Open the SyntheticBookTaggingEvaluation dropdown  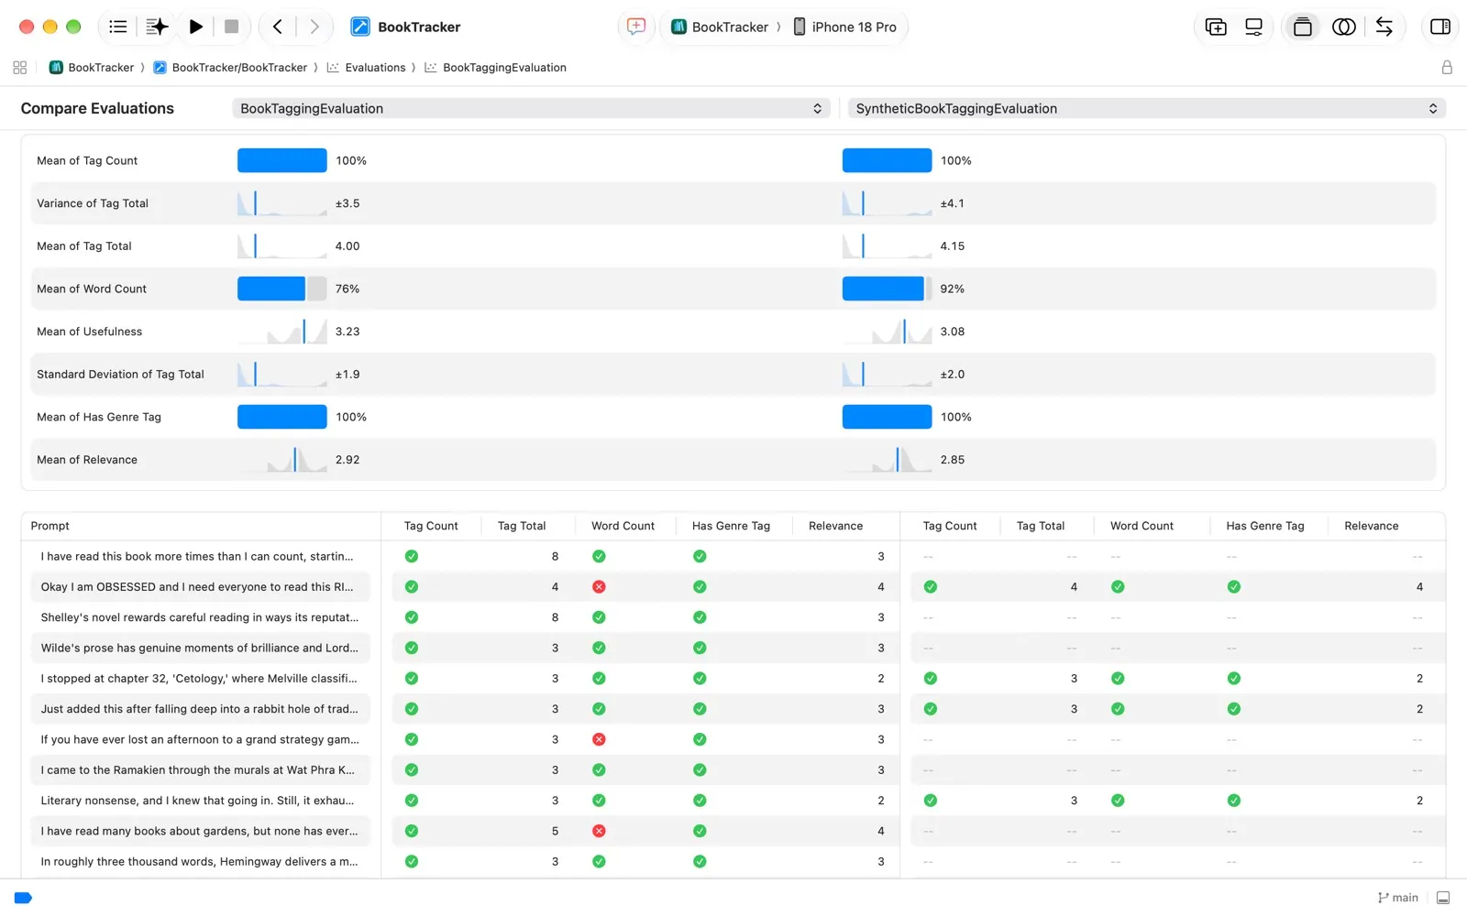(1147, 108)
